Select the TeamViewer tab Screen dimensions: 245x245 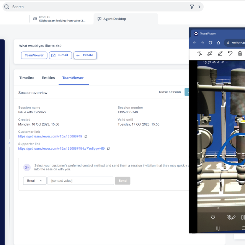(73, 78)
